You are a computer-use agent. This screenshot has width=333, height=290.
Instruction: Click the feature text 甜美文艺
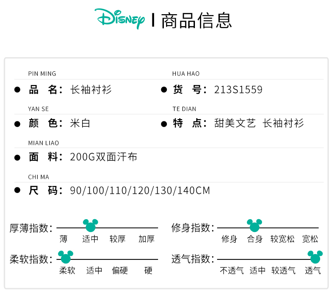coord(235,123)
